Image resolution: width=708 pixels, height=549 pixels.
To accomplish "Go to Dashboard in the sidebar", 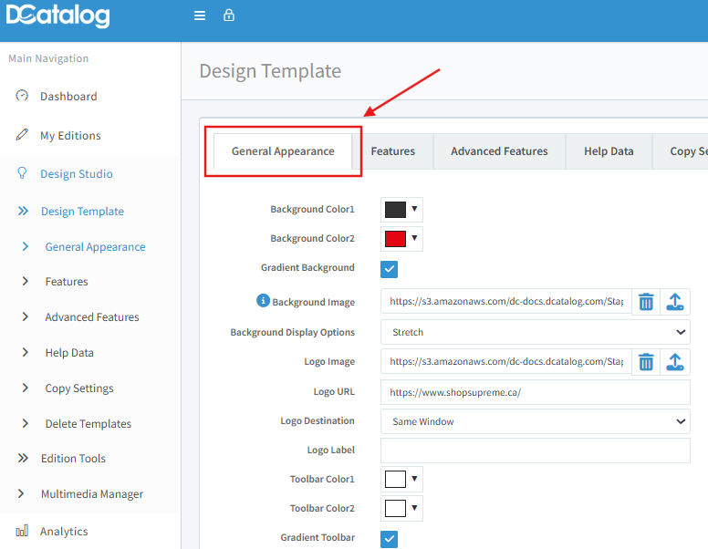I will click(68, 97).
